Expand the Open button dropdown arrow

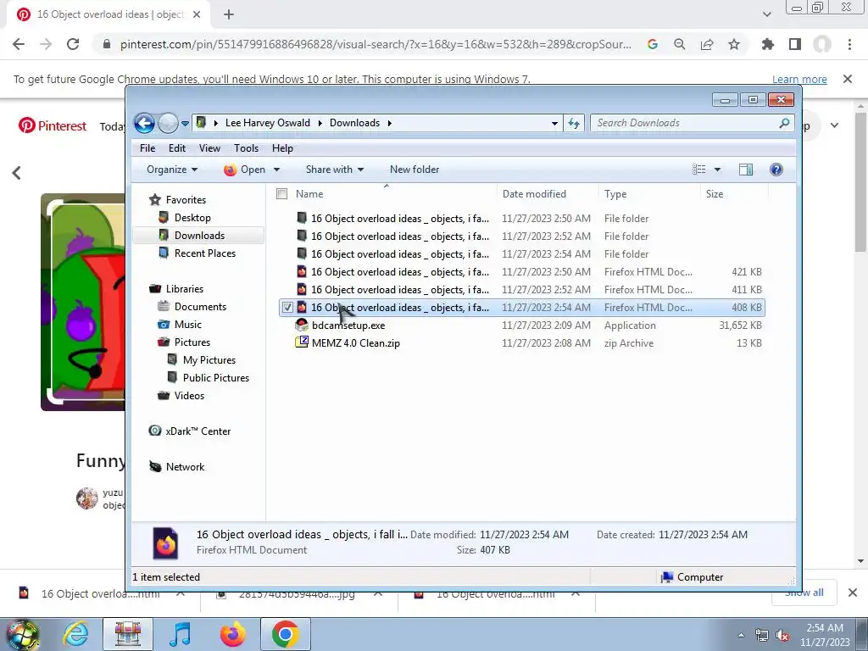click(276, 170)
